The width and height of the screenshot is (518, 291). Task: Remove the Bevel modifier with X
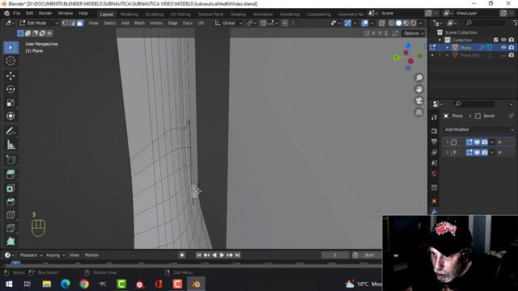[x=499, y=142]
